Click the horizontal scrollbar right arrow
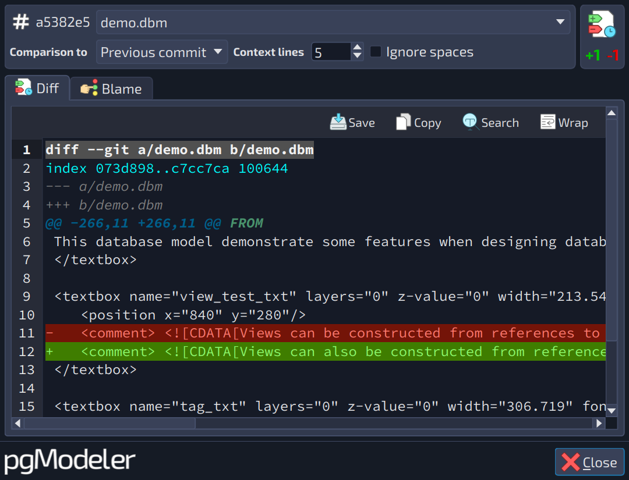This screenshot has width=629, height=480. point(599,423)
